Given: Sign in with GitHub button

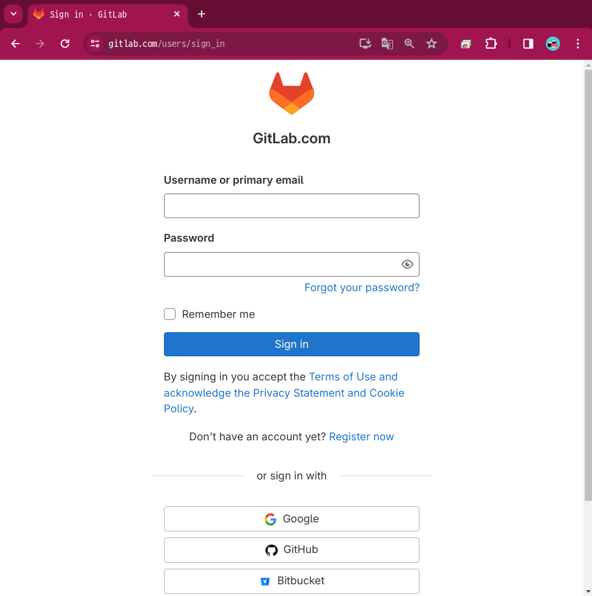Looking at the screenshot, I should click(x=291, y=550).
